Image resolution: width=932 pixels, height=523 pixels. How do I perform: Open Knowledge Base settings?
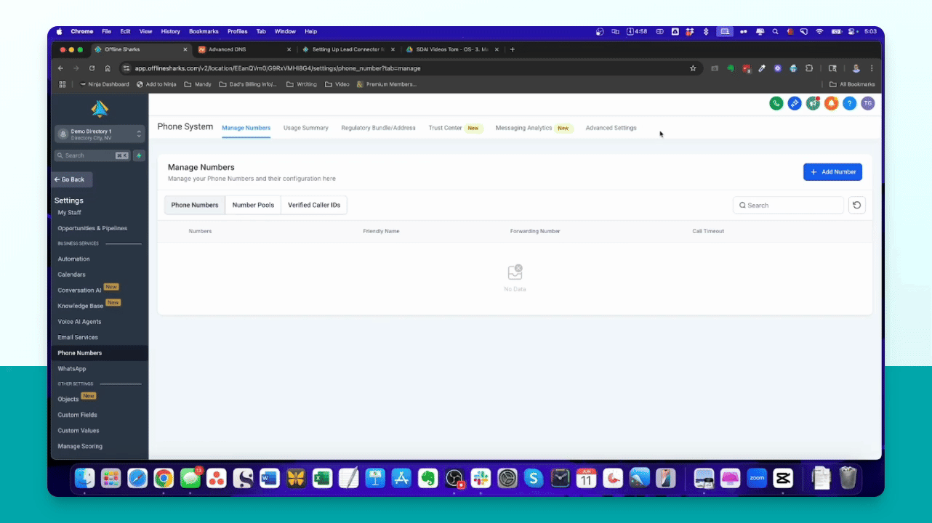(x=81, y=306)
